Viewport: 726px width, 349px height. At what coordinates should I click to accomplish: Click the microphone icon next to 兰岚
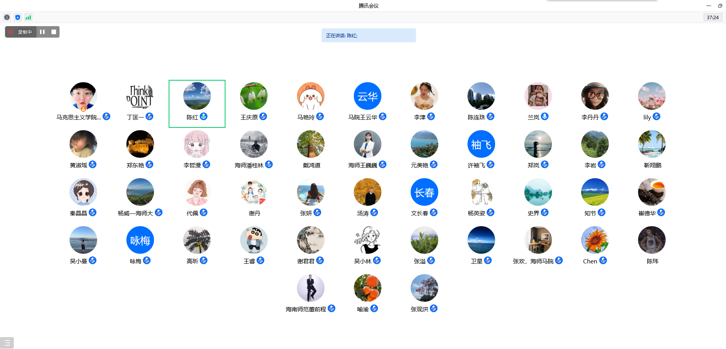tap(545, 116)
